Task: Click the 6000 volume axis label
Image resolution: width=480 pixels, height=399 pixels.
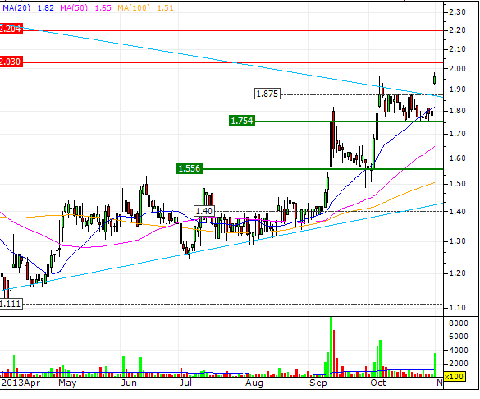Action: tap(459, 337)
